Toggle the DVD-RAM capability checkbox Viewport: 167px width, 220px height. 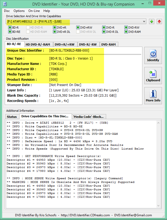tap(126, 32)
